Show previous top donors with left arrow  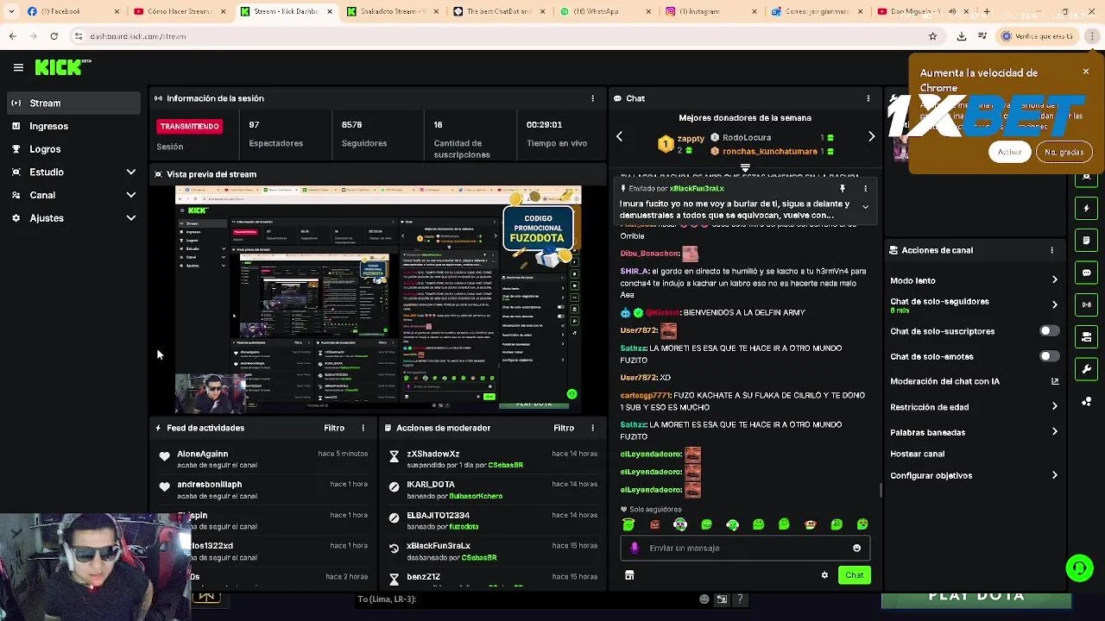click(619, 136)
